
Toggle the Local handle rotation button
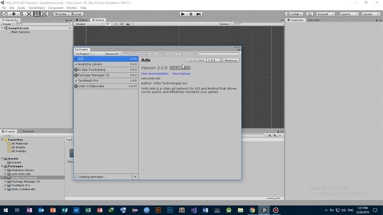[x=76, y=14]
